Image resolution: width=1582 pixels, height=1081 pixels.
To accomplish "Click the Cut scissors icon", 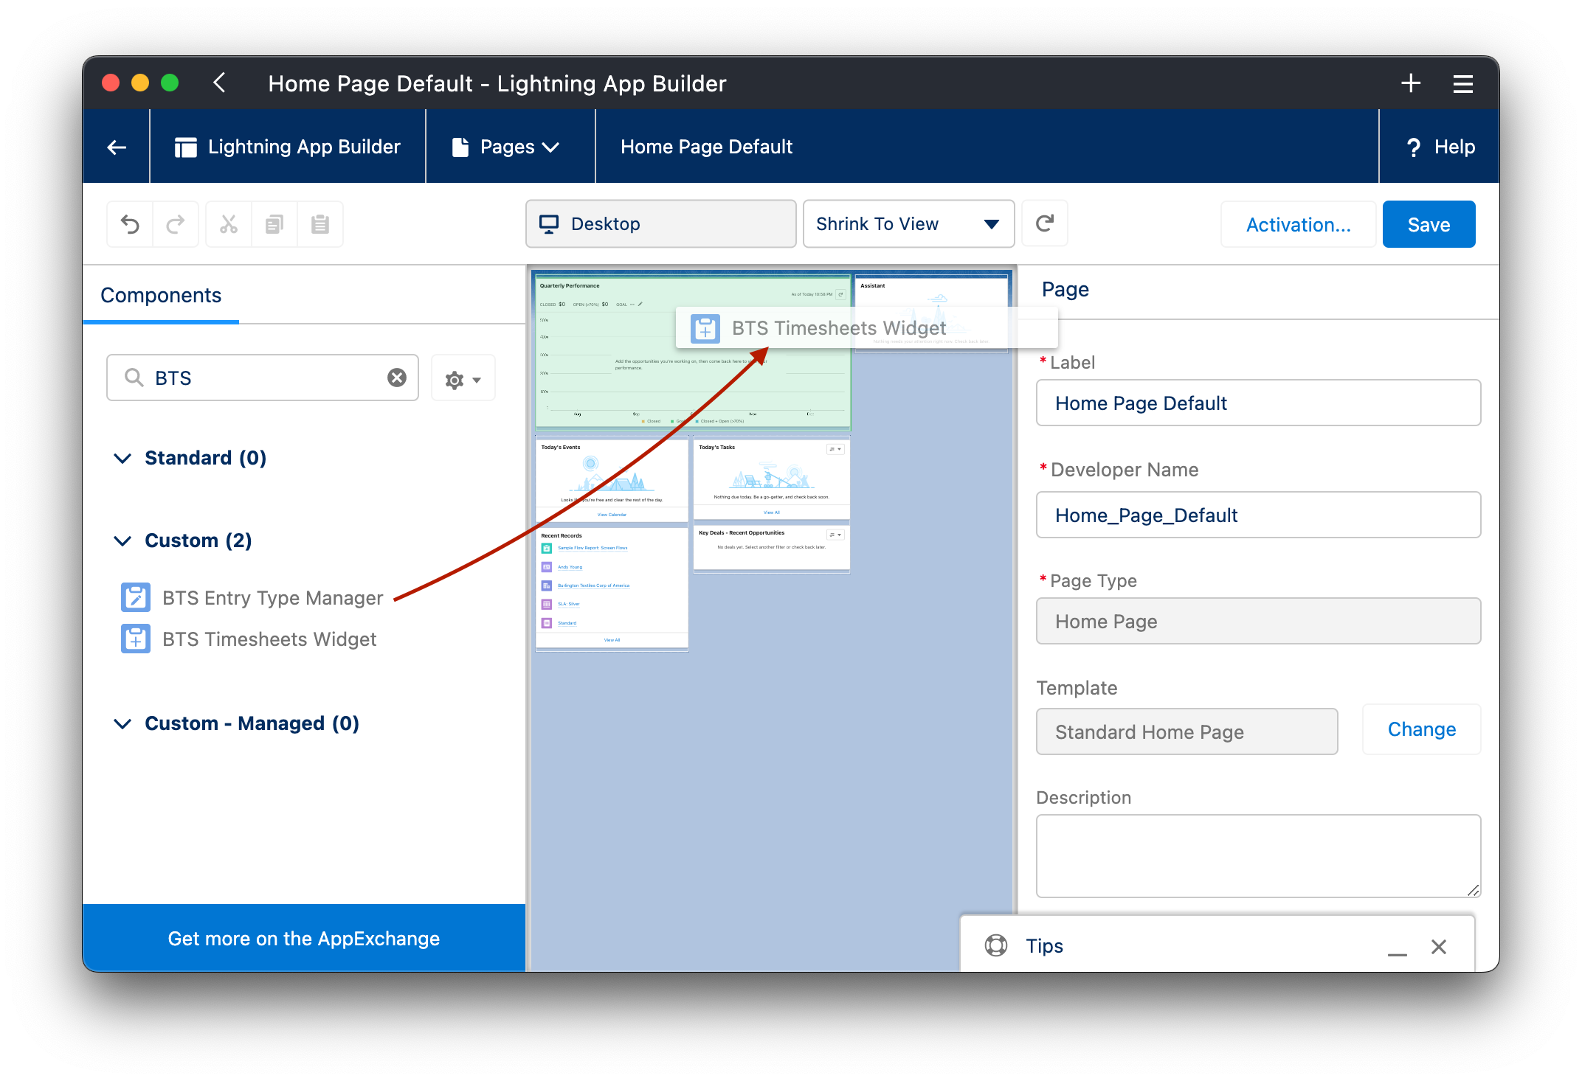I will tap(229, 224).
